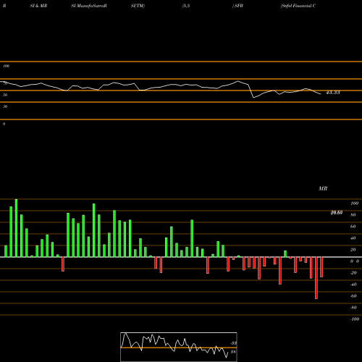This screenshot has height=362, width=362.
Task: Click the '(5,5' parameter text
Action: (186, 6)
